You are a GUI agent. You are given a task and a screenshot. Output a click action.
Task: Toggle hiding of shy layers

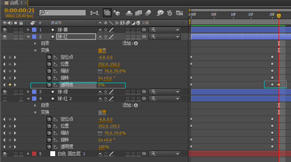click(x=129, y=13)
